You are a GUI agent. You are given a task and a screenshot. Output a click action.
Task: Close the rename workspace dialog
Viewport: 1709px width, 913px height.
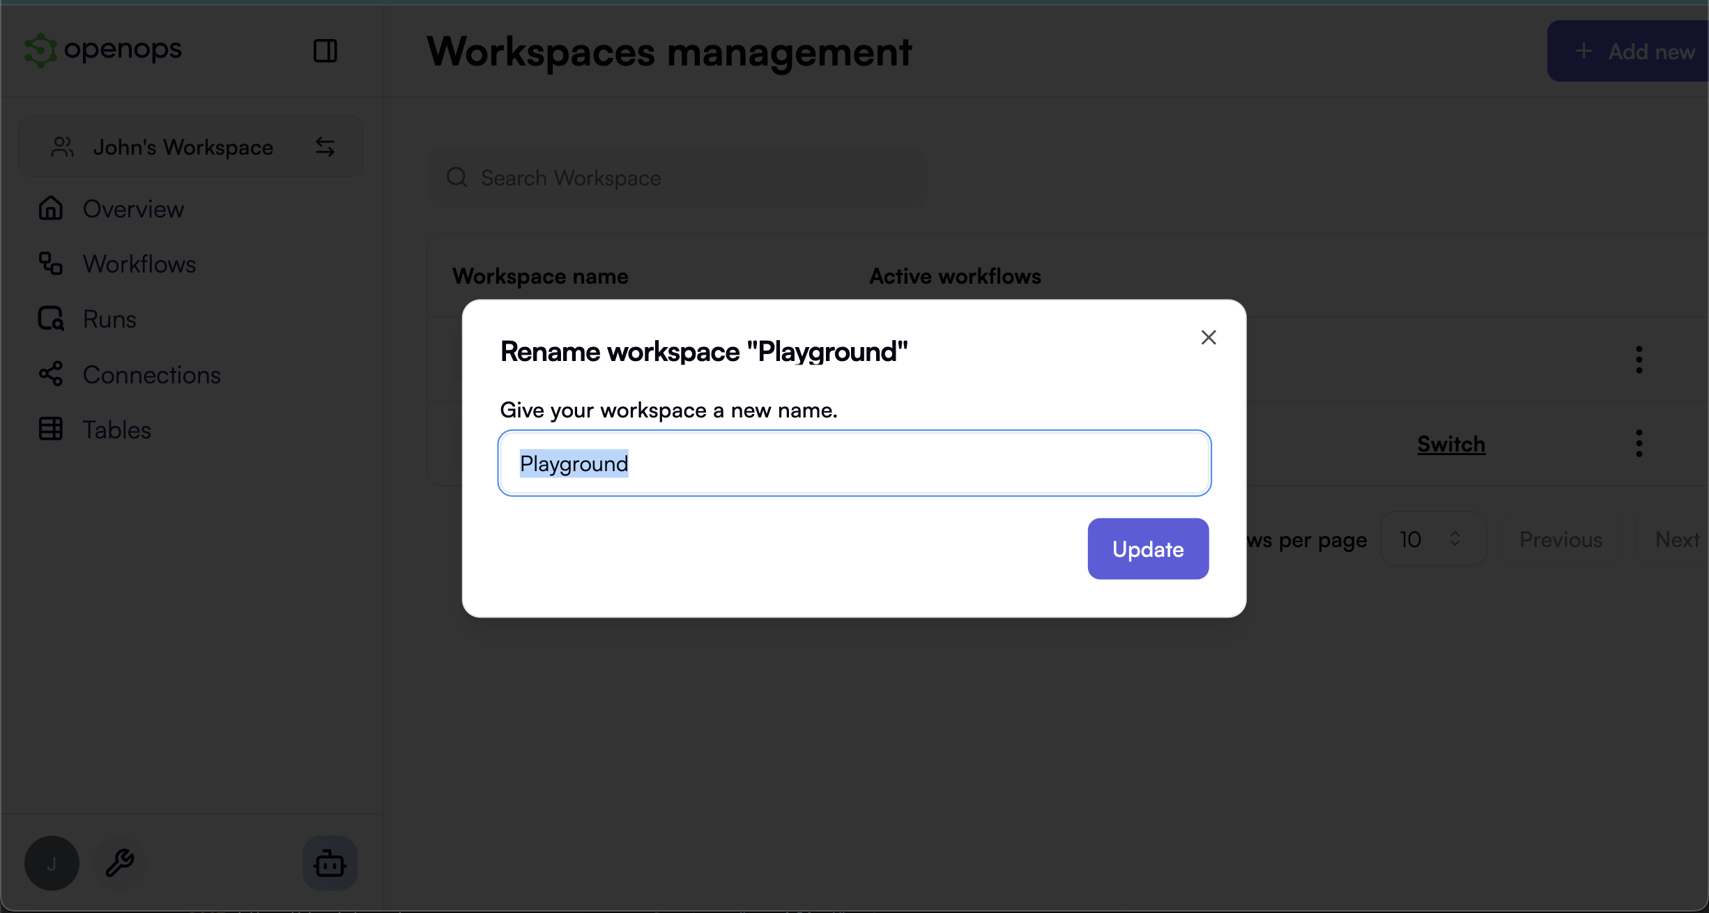[1208, 337]
